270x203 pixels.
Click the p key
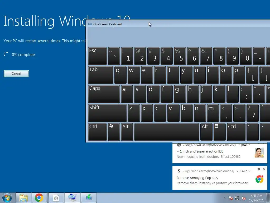click(x=239, y=75)
